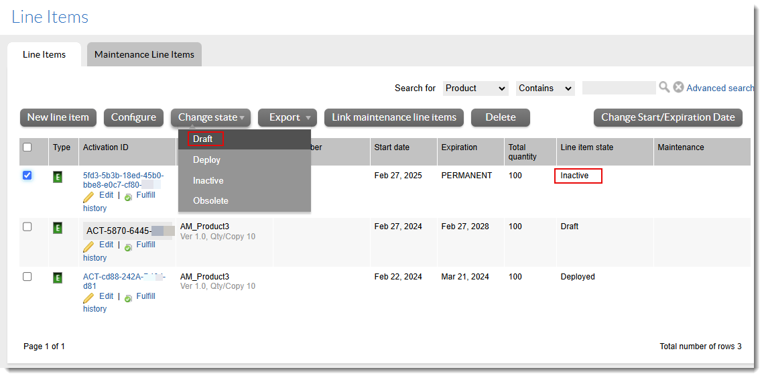This screenshot has height=378, width=764.
Task: Click into the search text field
Action: pyautogui.click(x=619, y=88)
